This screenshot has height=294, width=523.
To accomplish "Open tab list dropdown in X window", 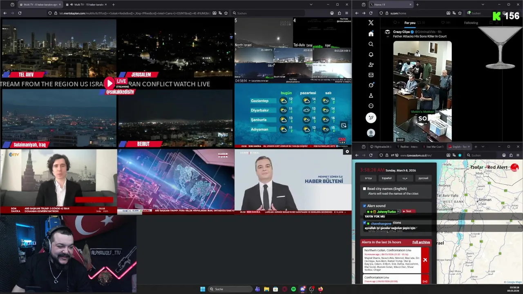I will click(483, 4).
